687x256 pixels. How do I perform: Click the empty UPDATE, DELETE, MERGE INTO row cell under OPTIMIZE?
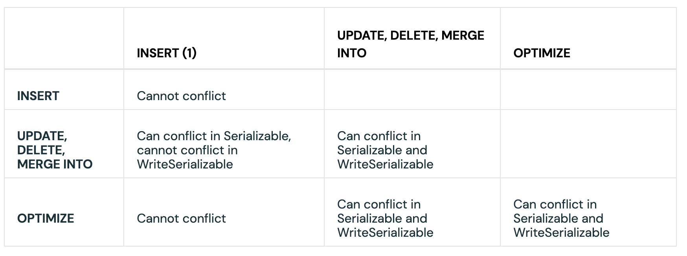pyautogui.click(x=588, y=144)
